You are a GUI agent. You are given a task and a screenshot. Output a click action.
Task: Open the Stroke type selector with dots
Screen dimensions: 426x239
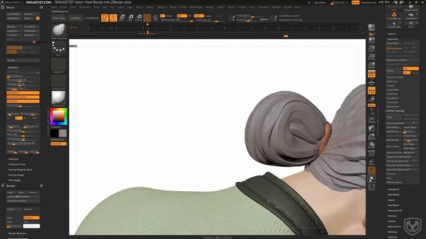click(59, 47)
